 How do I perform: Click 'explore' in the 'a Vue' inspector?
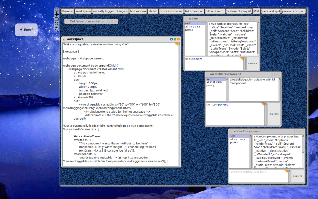click(253, 63)
